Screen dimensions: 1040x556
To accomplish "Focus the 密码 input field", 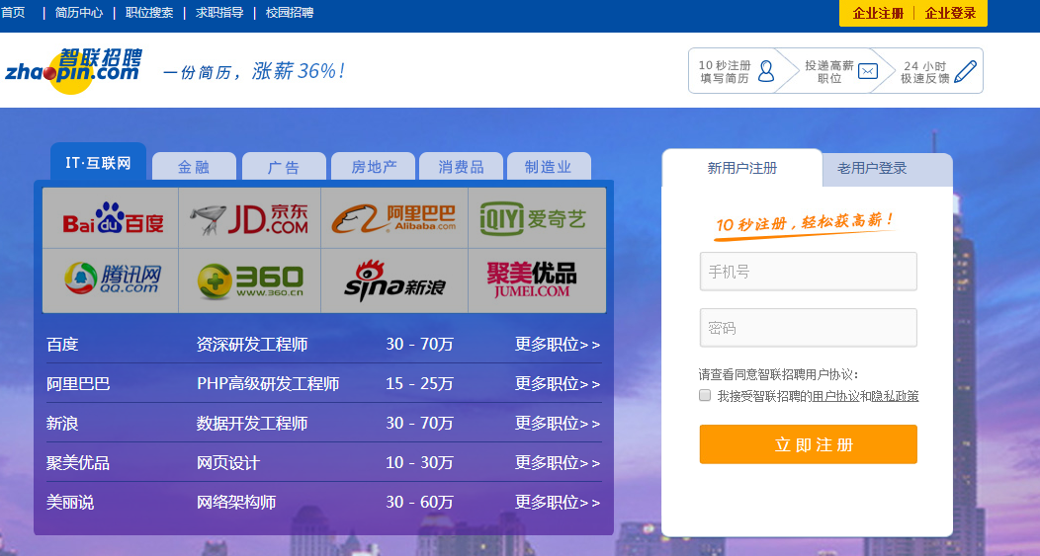I will [x=808, y=327].
